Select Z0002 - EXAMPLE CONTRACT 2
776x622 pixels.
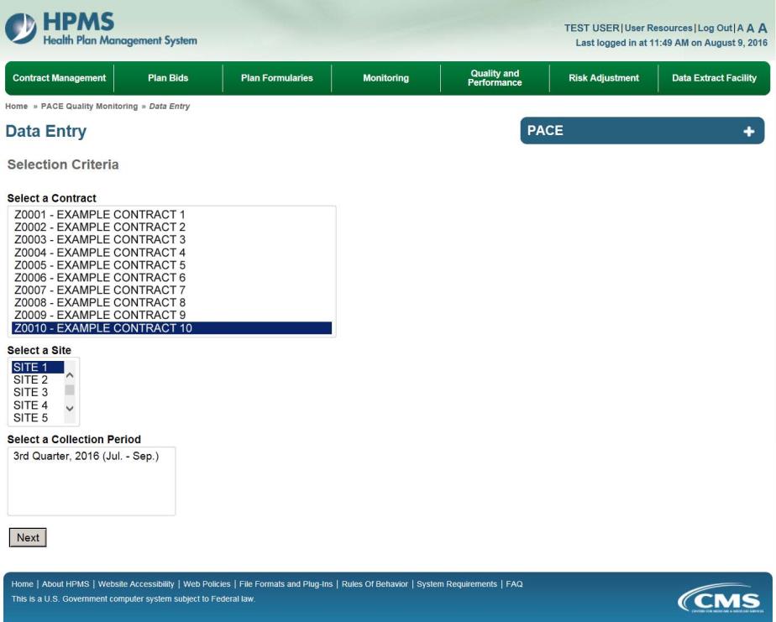tap(171, 227)
